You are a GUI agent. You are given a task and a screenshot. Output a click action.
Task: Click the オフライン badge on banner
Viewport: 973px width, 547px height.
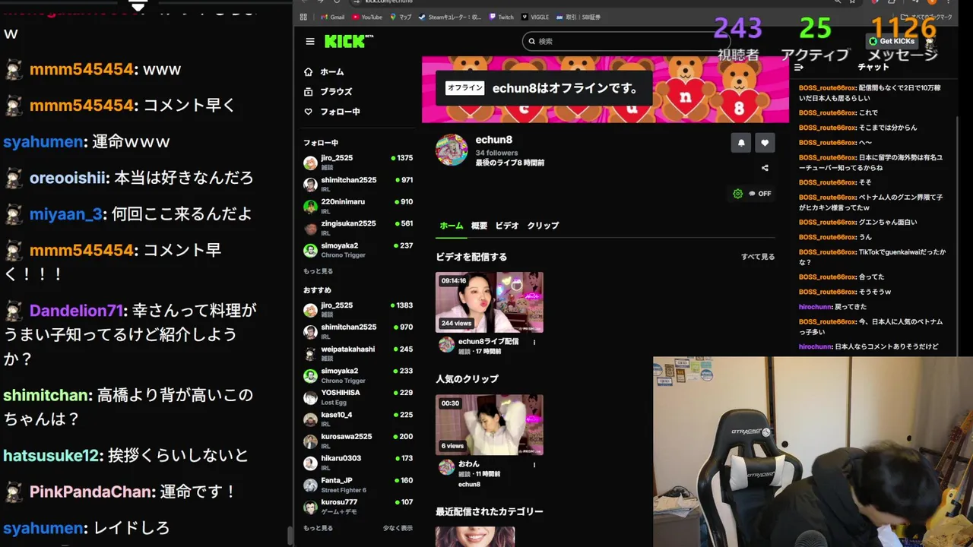(464, 88)
